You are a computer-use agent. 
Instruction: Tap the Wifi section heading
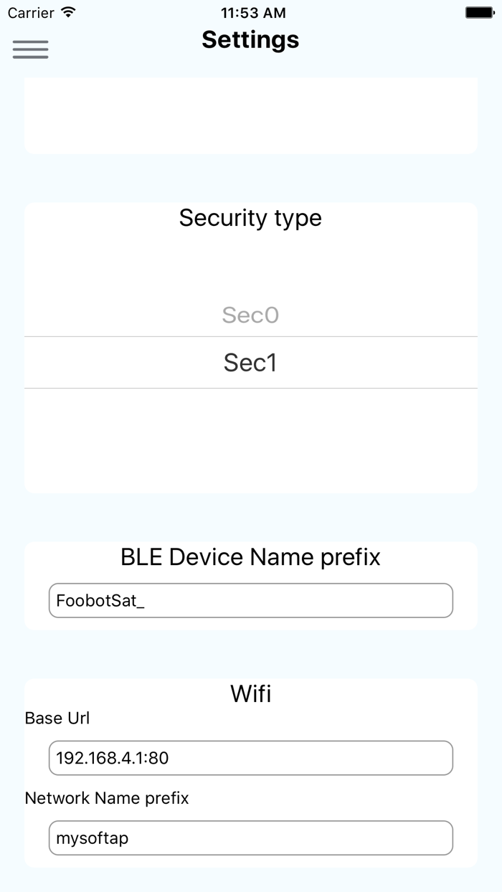250,693
